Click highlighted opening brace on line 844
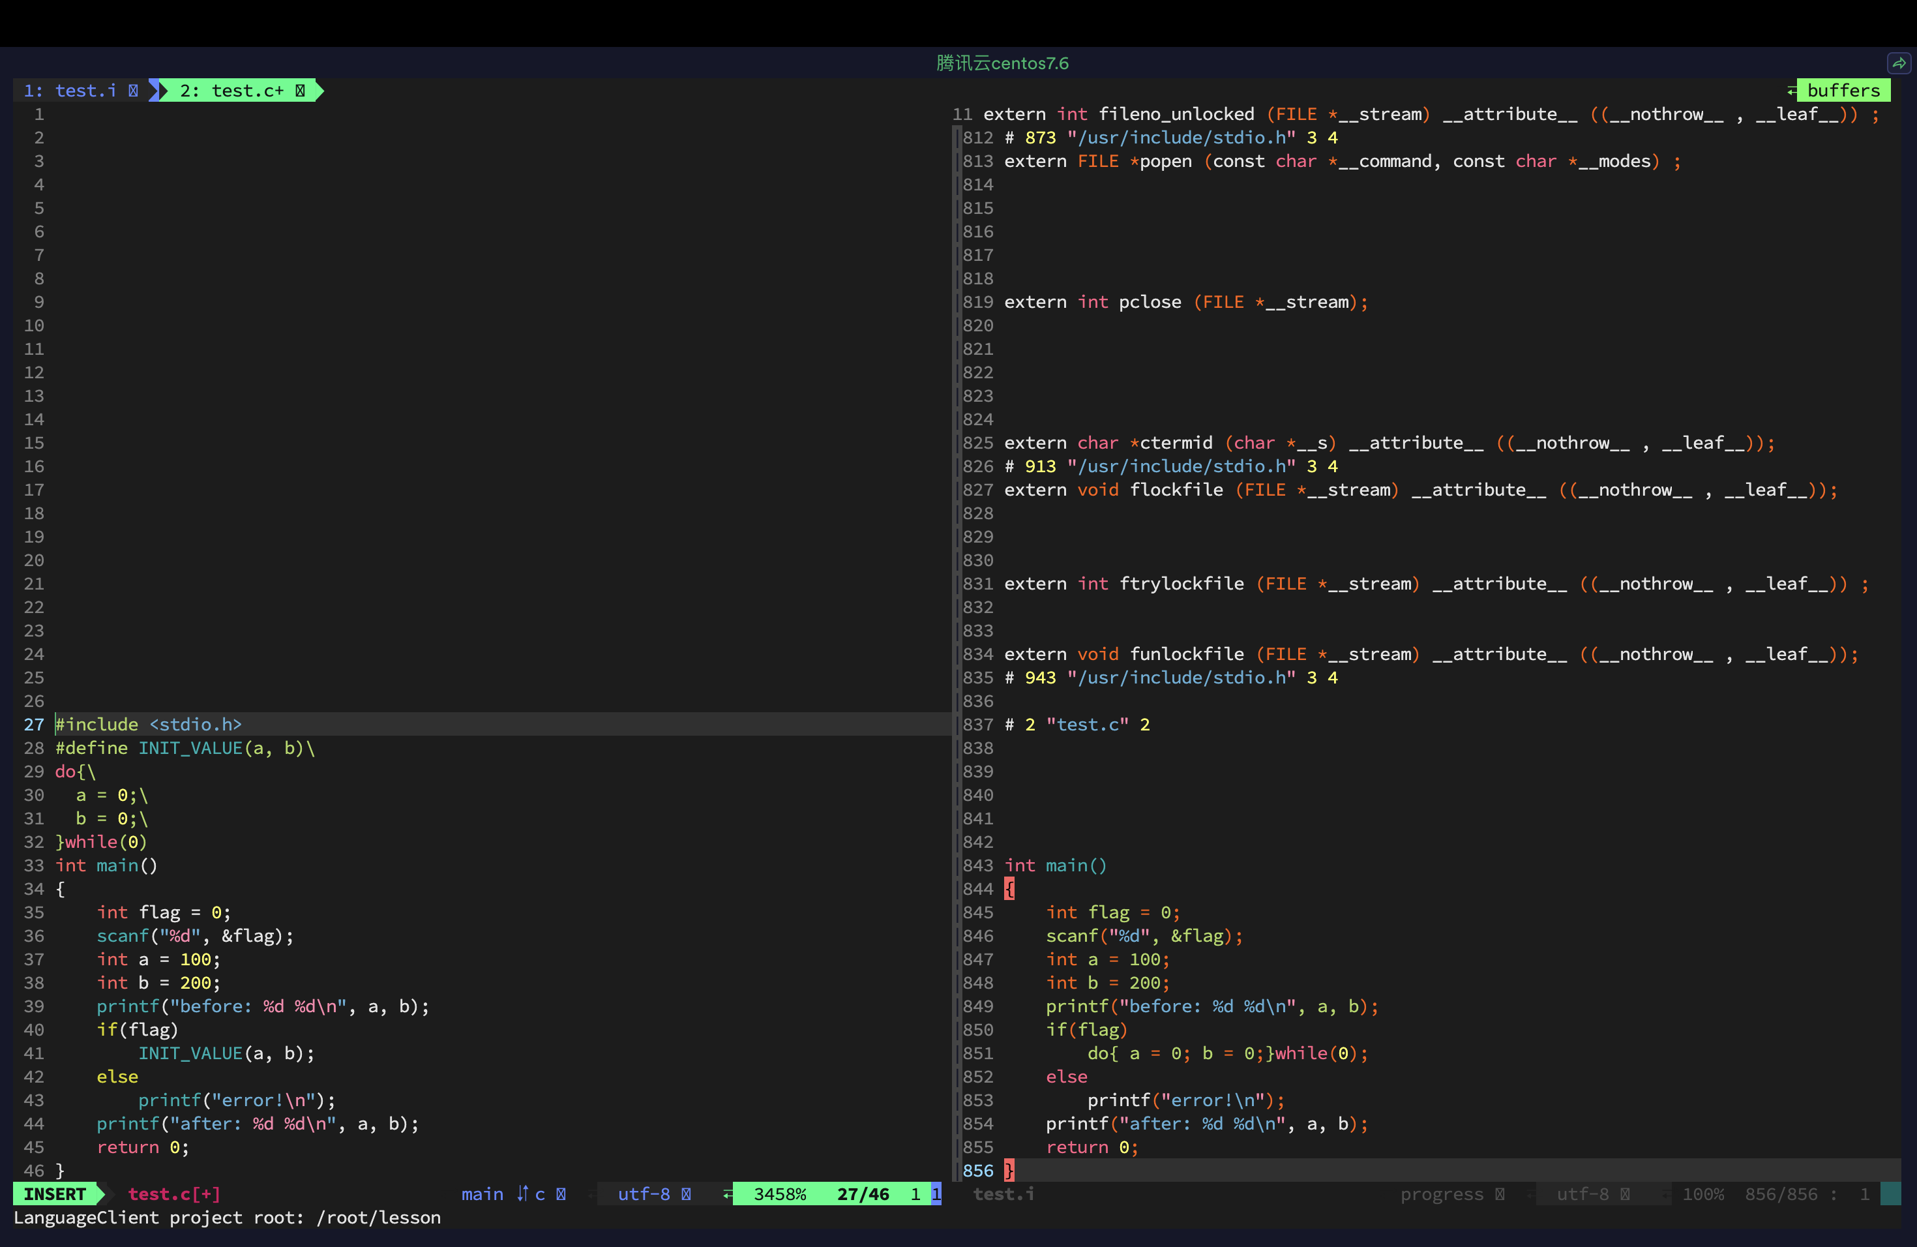 click(1009, 888)
